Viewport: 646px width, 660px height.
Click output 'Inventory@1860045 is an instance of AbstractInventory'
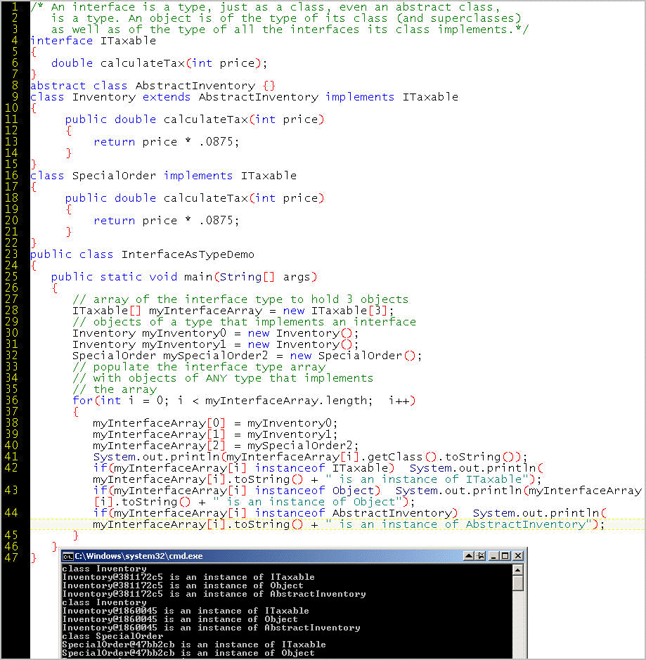212,628
